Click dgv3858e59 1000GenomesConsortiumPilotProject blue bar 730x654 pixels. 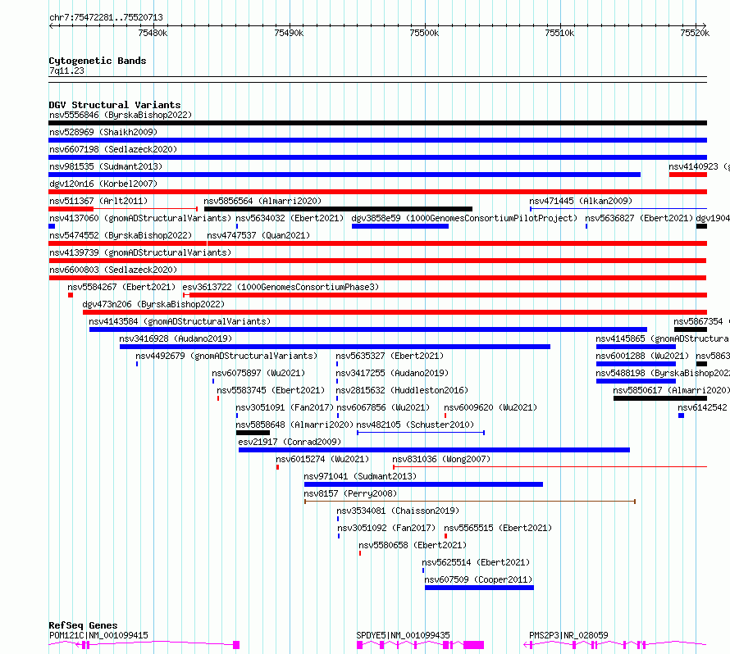(400, 226)
